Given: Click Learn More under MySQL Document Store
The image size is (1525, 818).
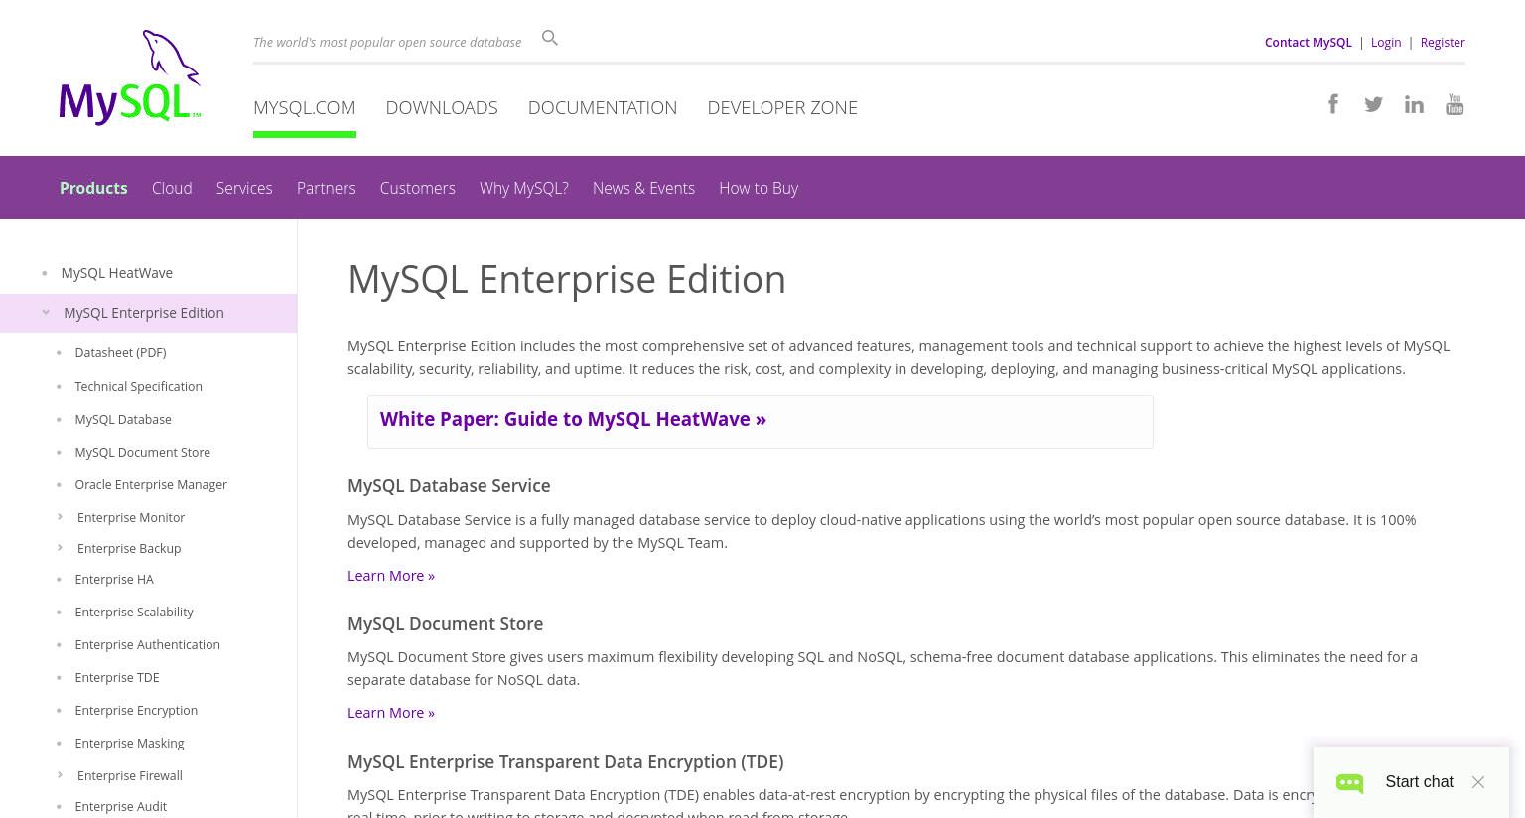Looking at the screenshot, I should (391, 713).
